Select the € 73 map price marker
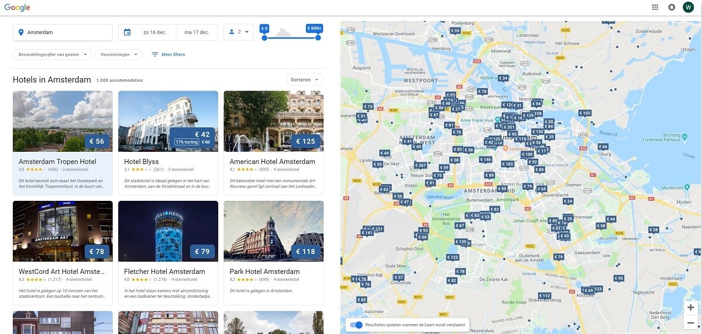 pos(368,107)
